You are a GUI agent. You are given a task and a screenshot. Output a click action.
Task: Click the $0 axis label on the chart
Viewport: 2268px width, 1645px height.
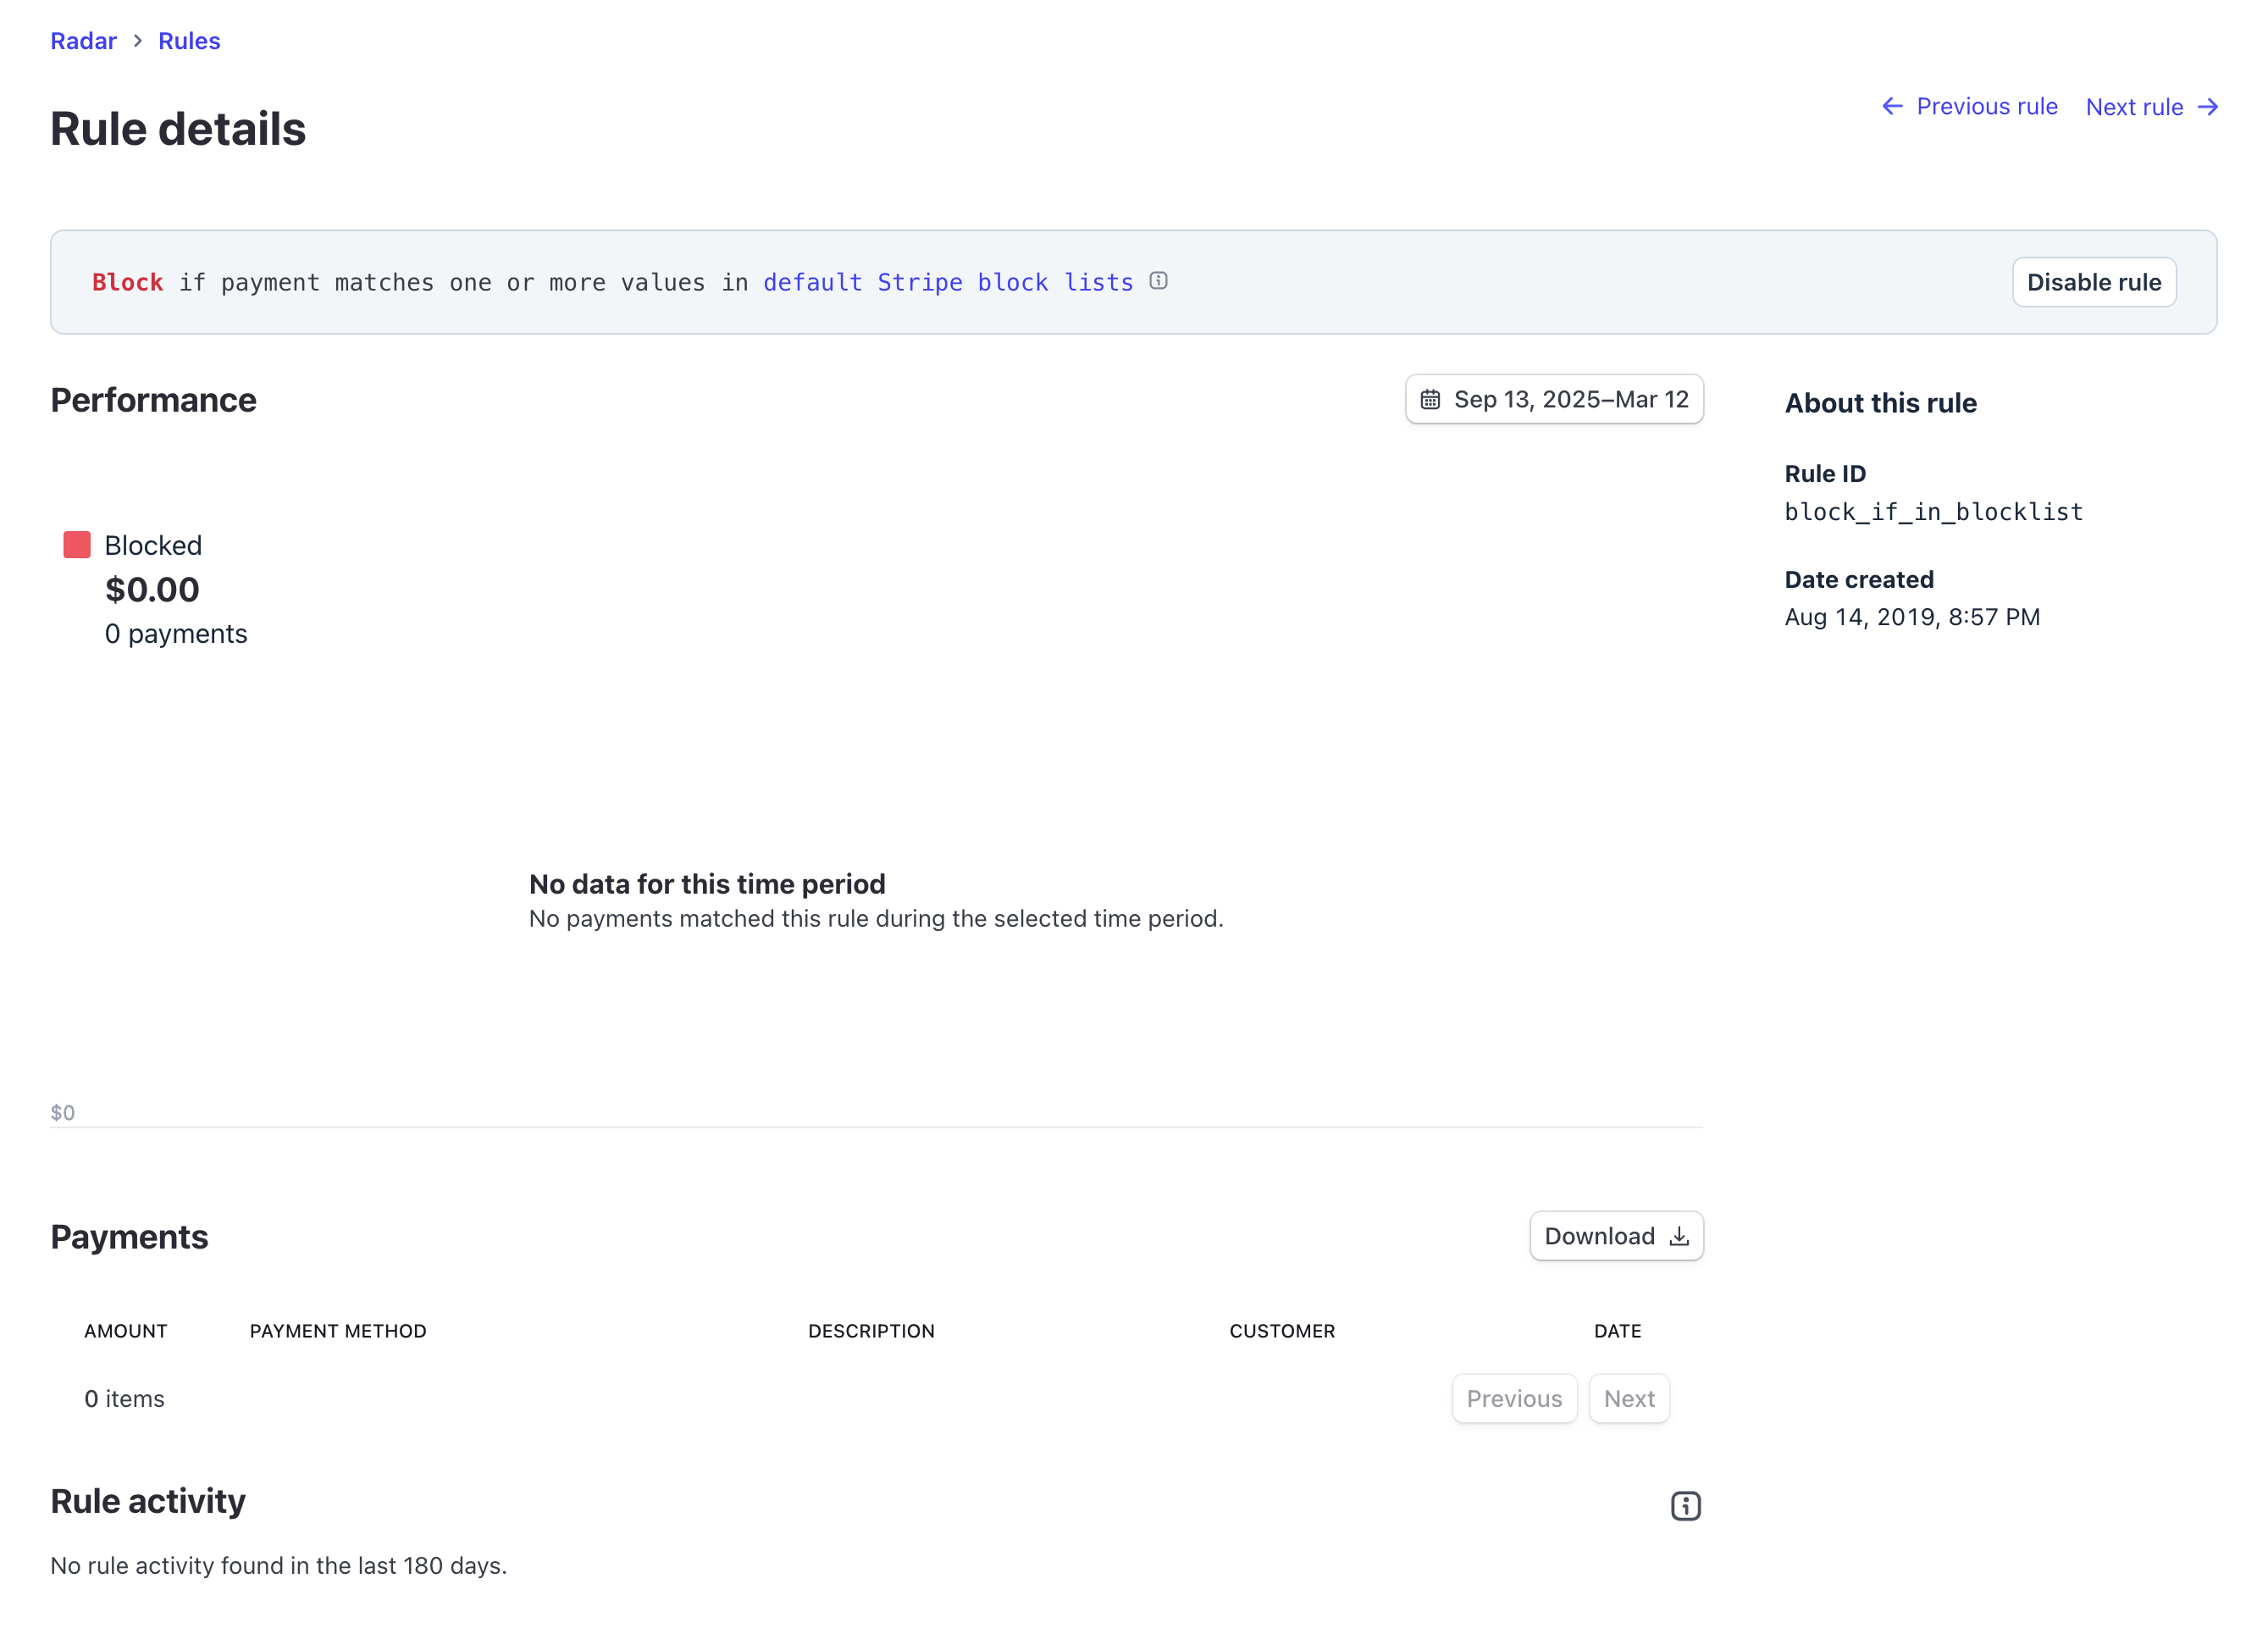coord(64,1111)
